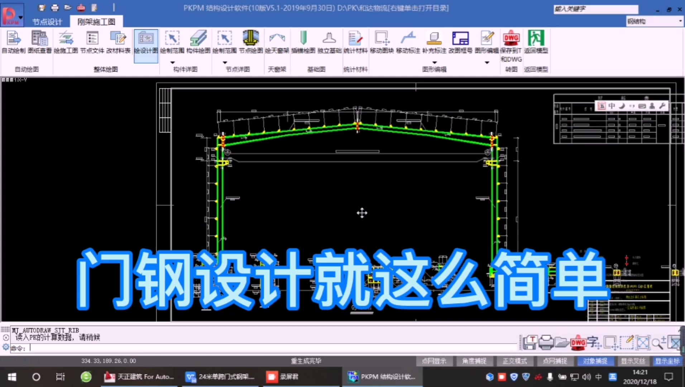Click the coordinates readout 334.33, 189.26

109,361
